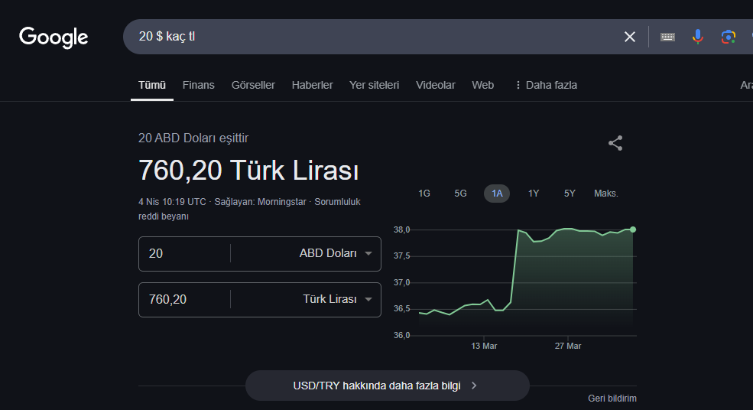Select the Tümü tab

pos(152,85)
